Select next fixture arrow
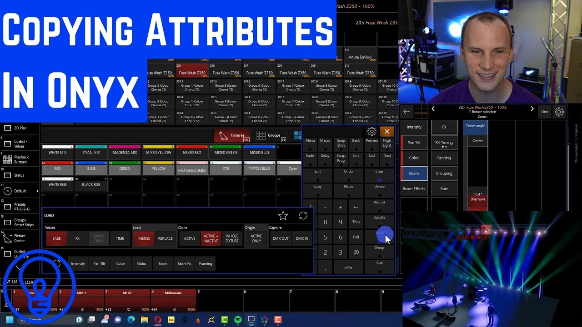This screenshot has width=582, height=327. (x=532, y=109)
